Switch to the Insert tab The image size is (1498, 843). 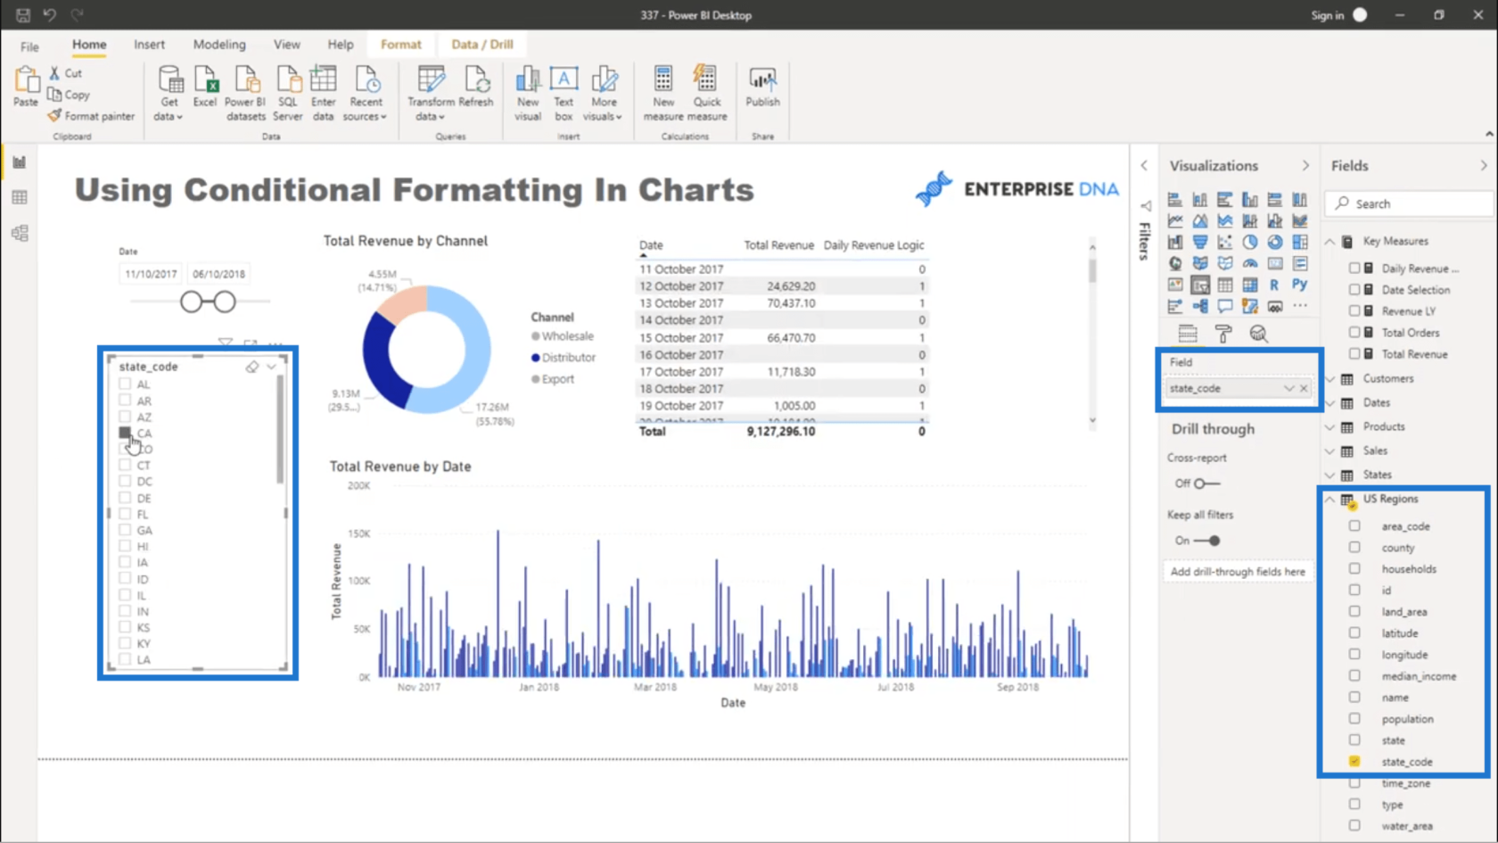[149, 45]
